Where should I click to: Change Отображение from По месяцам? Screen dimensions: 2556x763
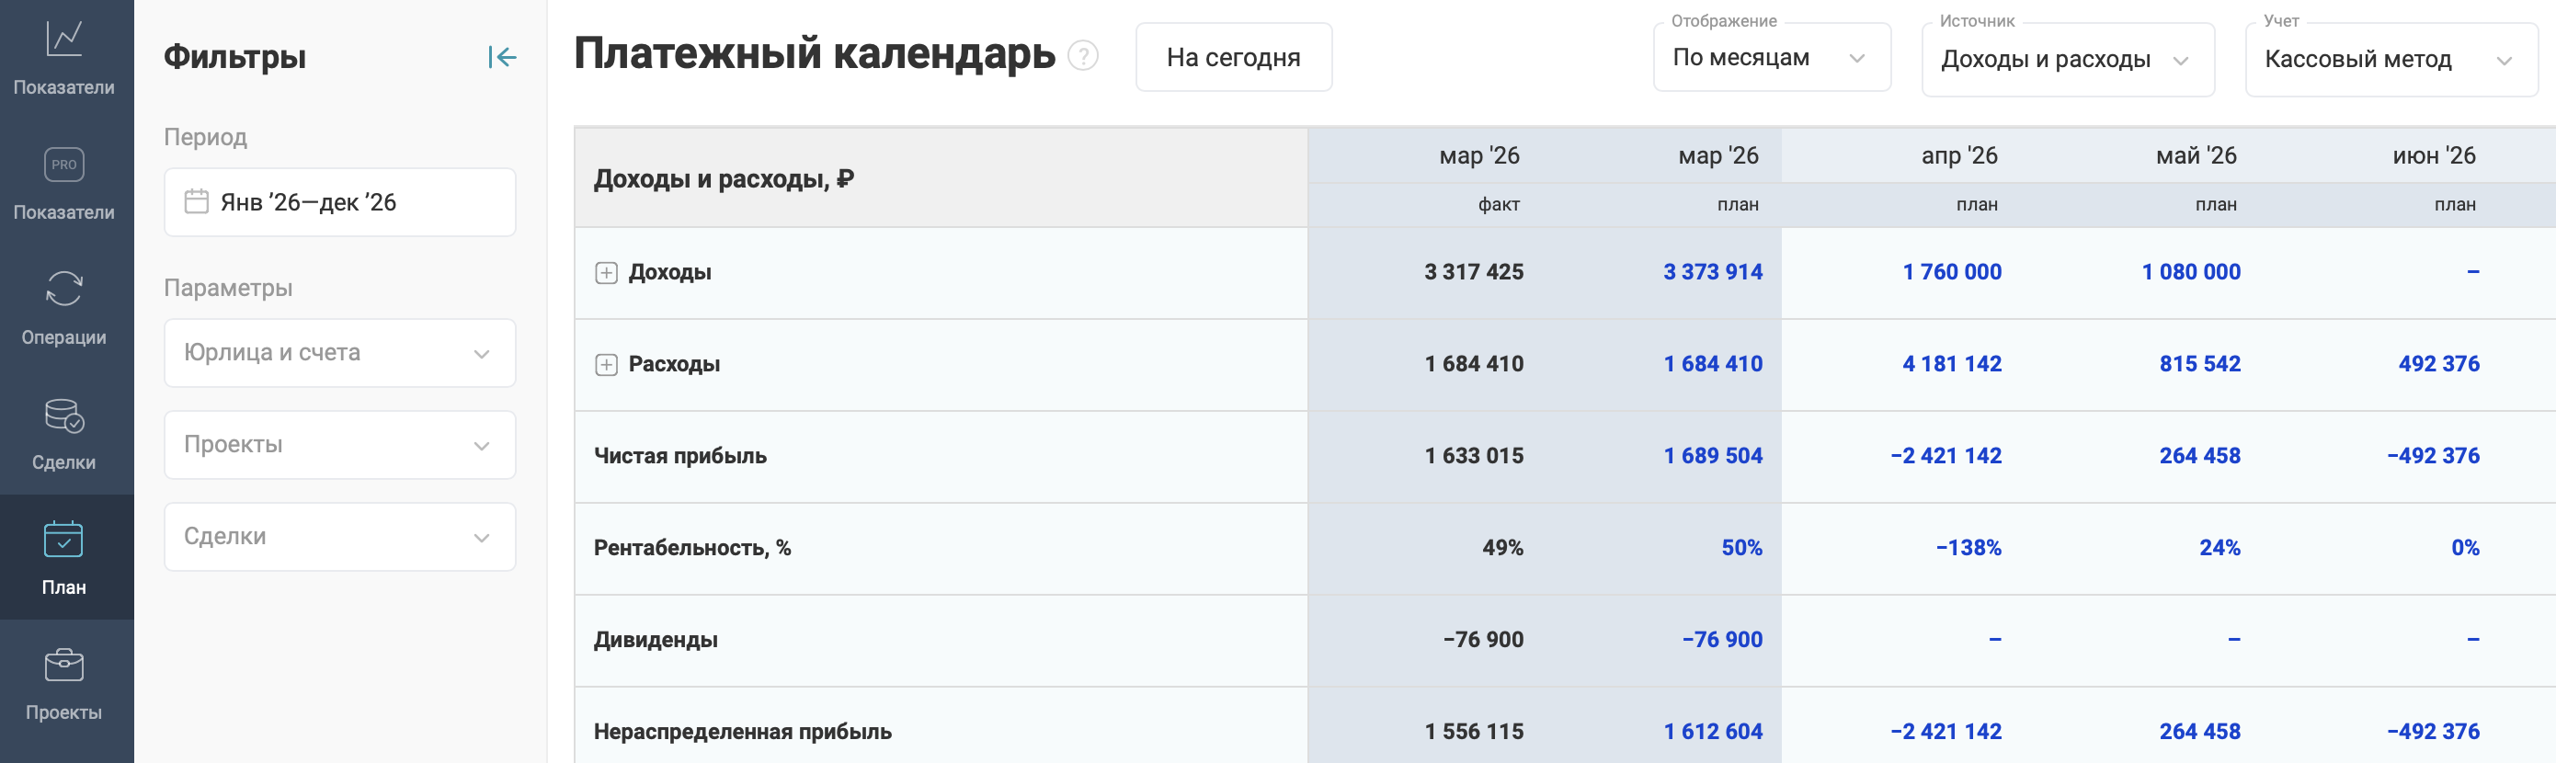pyautogui.click(x=1771, y=59)
